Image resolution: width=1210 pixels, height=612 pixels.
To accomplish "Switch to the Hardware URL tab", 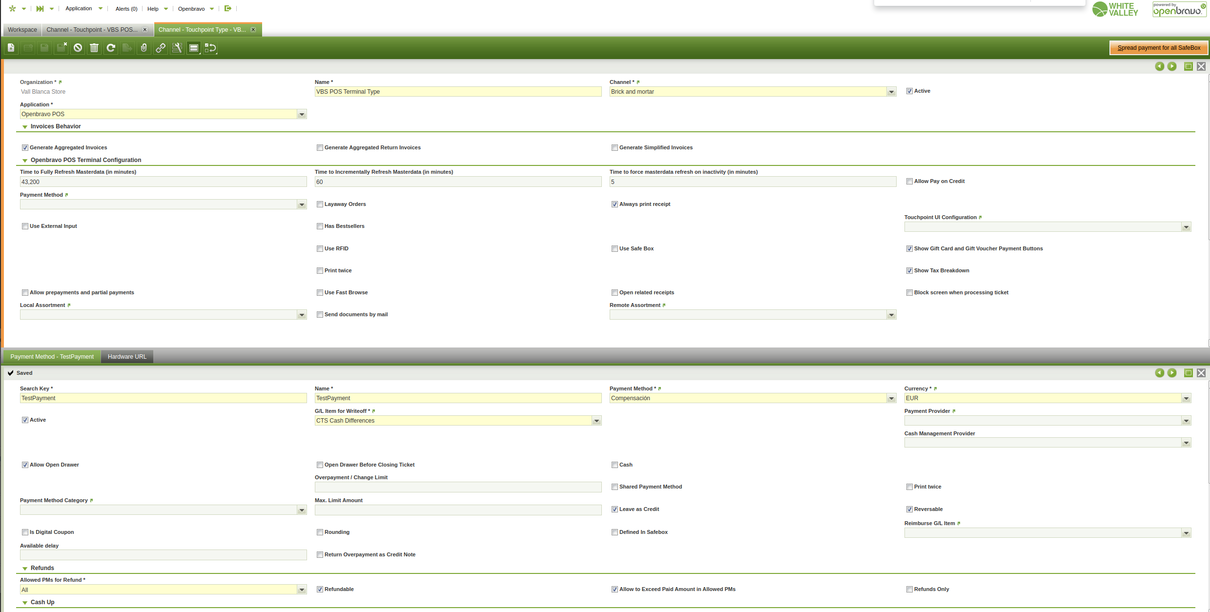I will (x=127, y=357).
